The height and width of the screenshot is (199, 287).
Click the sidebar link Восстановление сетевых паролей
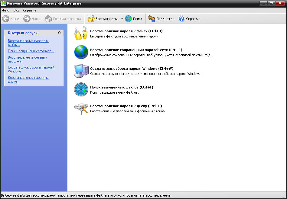(x=28, y=59)
